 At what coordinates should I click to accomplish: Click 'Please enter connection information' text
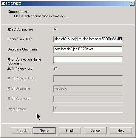point(41,16)
